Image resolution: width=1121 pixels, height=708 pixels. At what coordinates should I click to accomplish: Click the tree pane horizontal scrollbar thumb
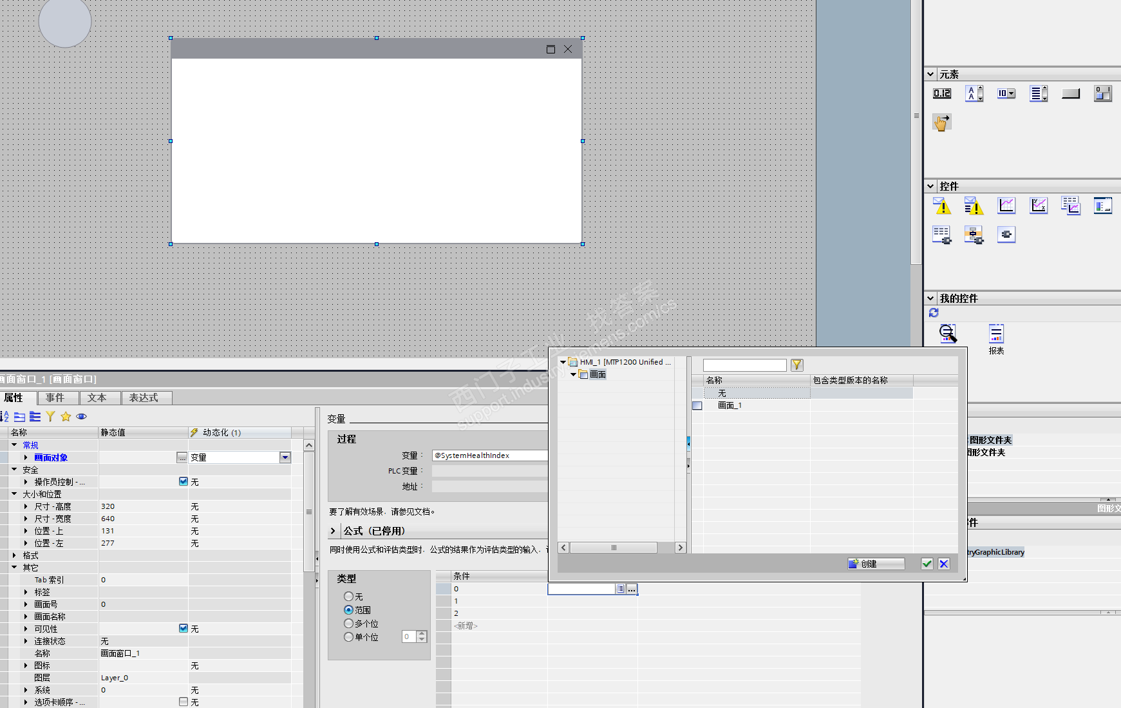(614, 548)
